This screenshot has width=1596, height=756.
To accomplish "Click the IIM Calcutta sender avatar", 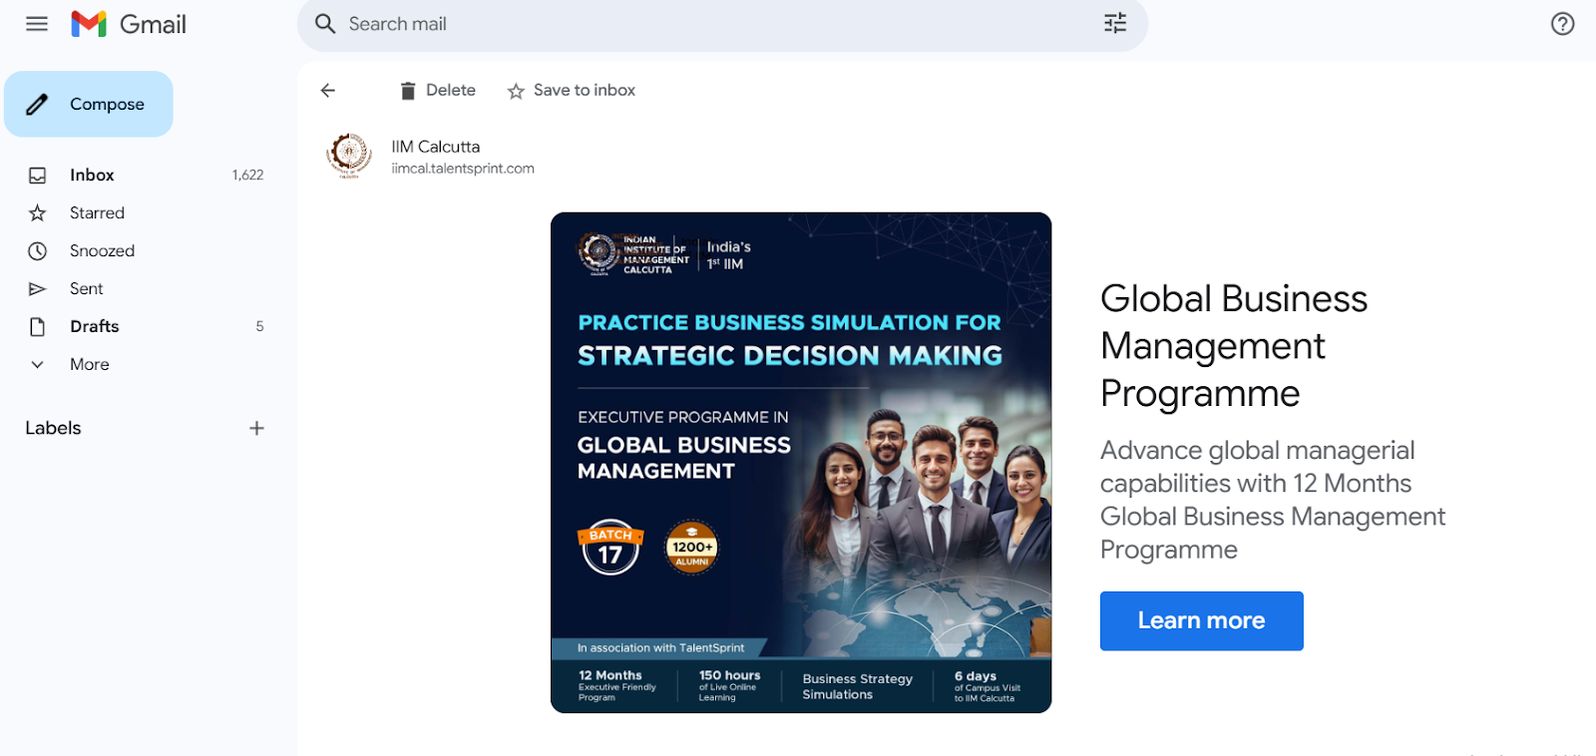I will tap(349, 155).
